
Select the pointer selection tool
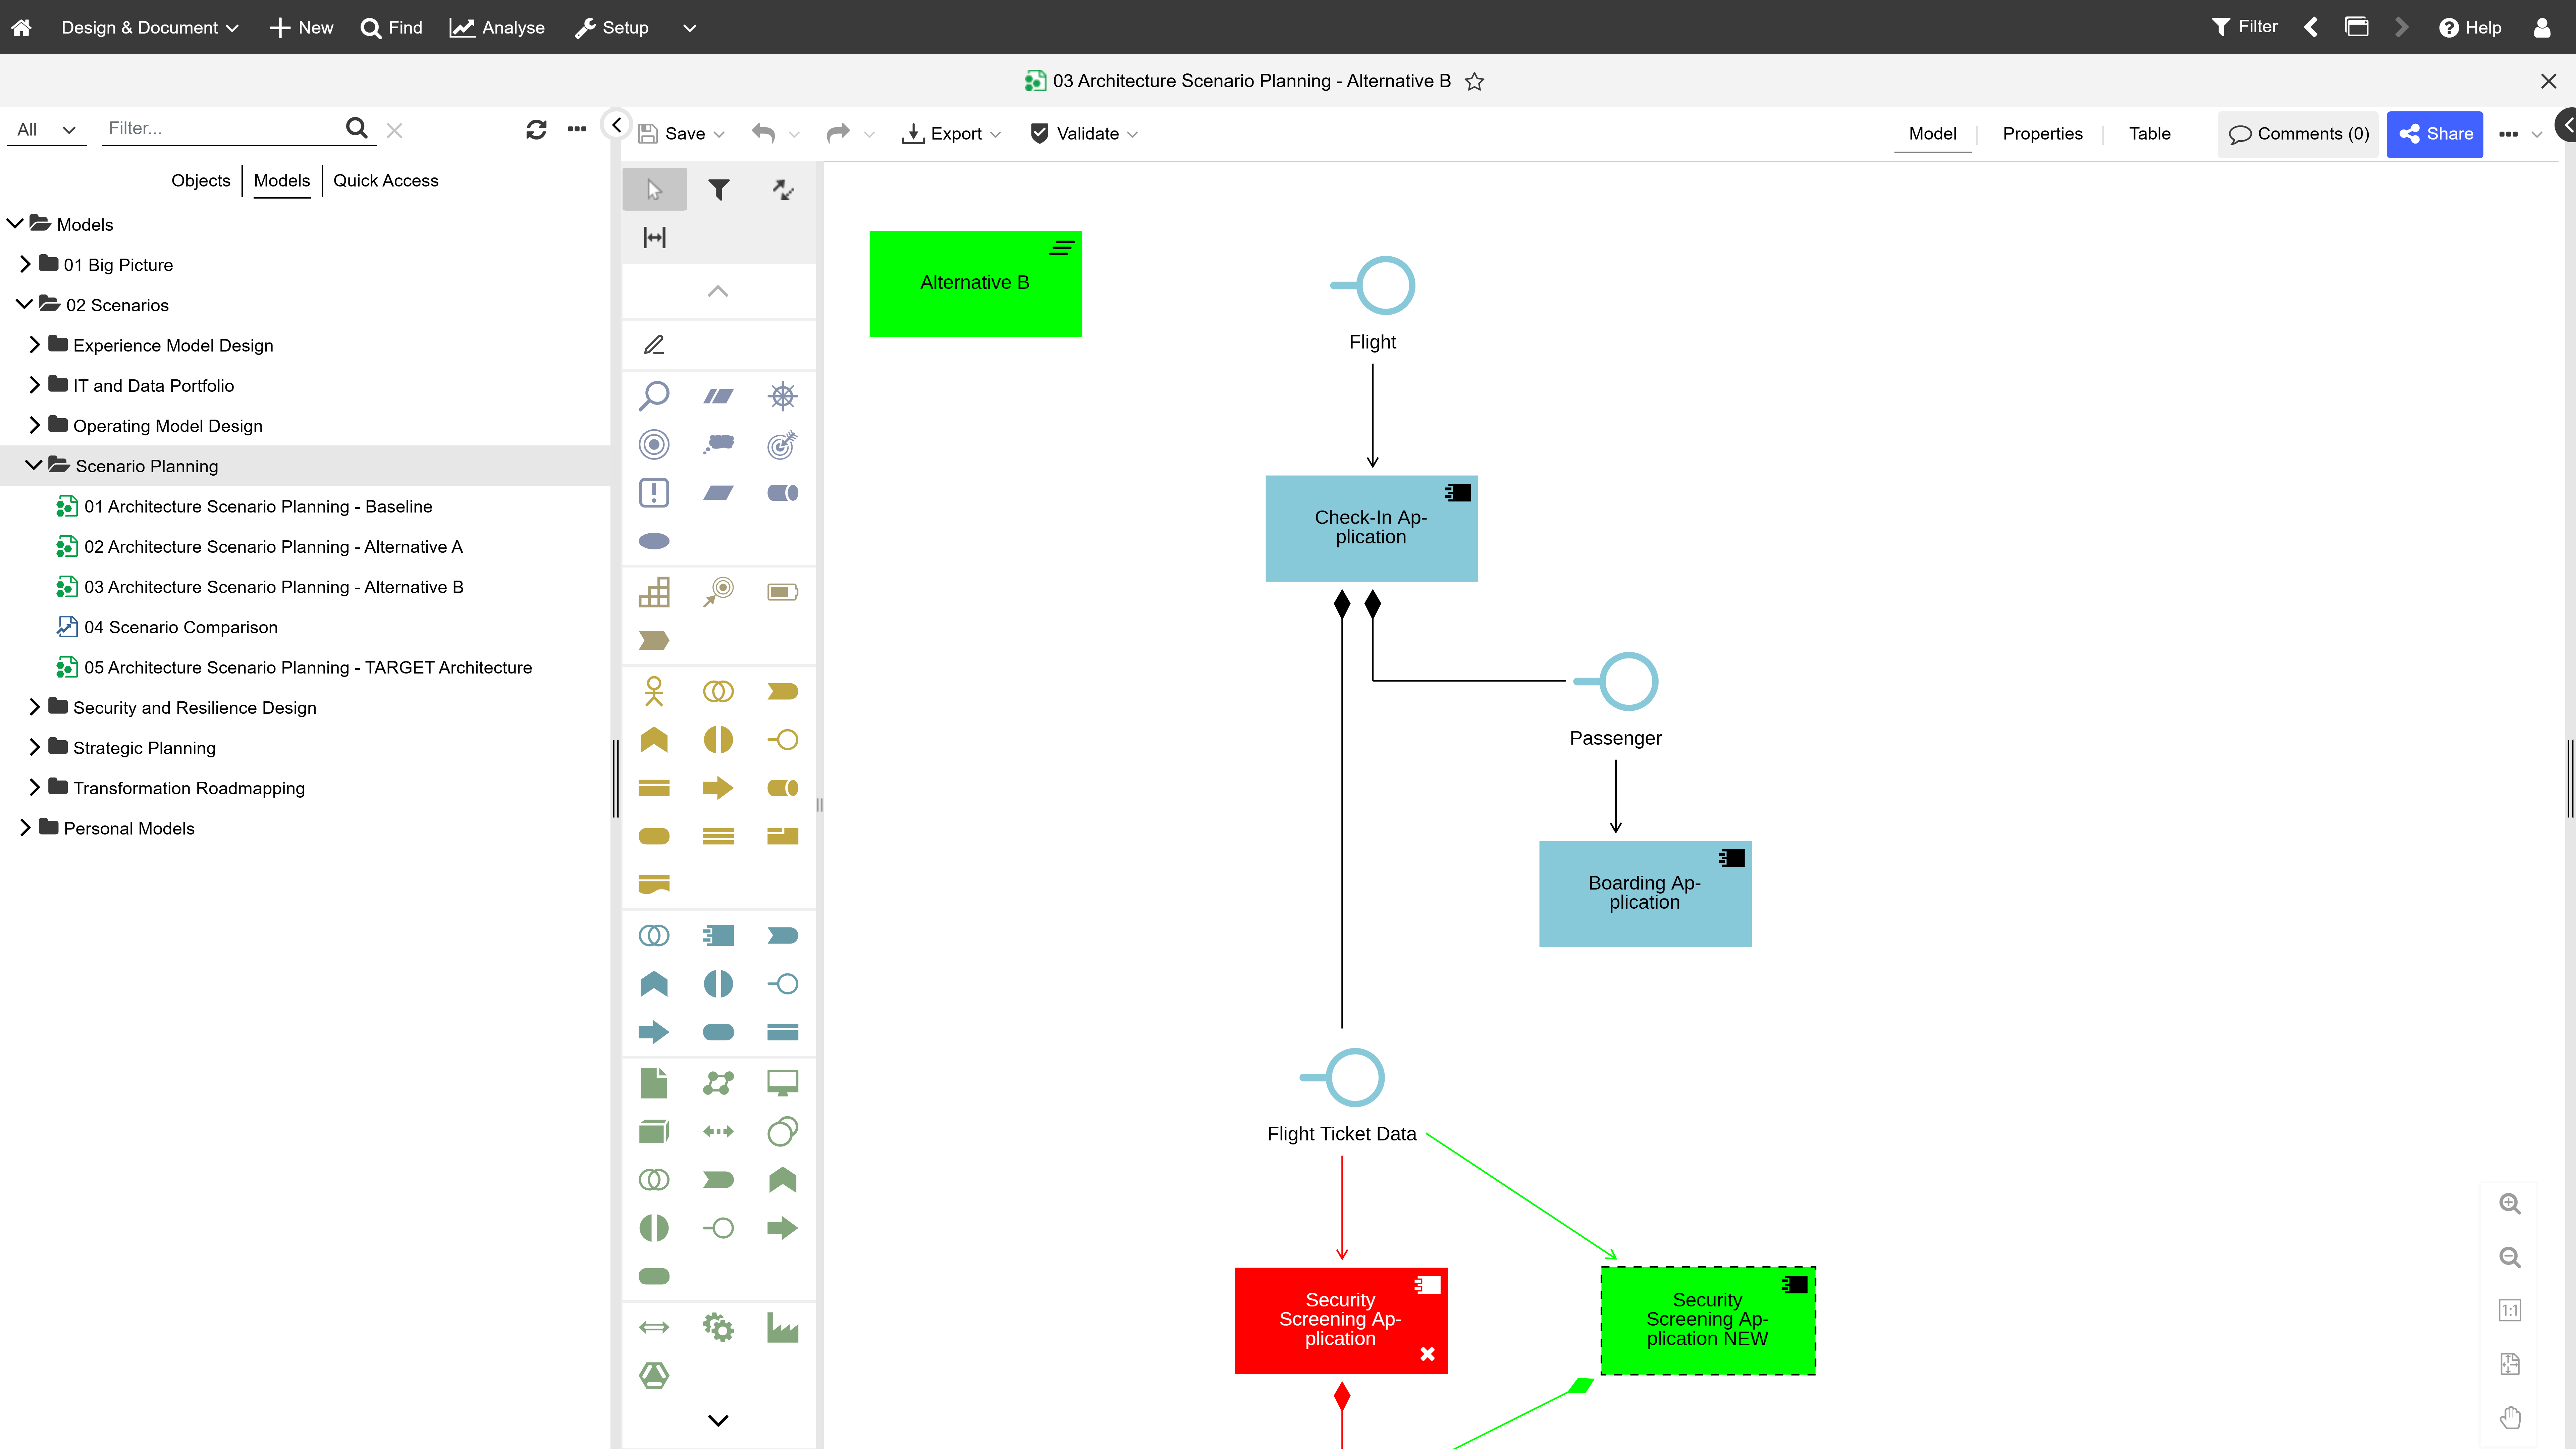[654, 189]
